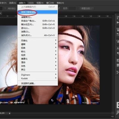Open the Actions panel play icon

(118, 23)
